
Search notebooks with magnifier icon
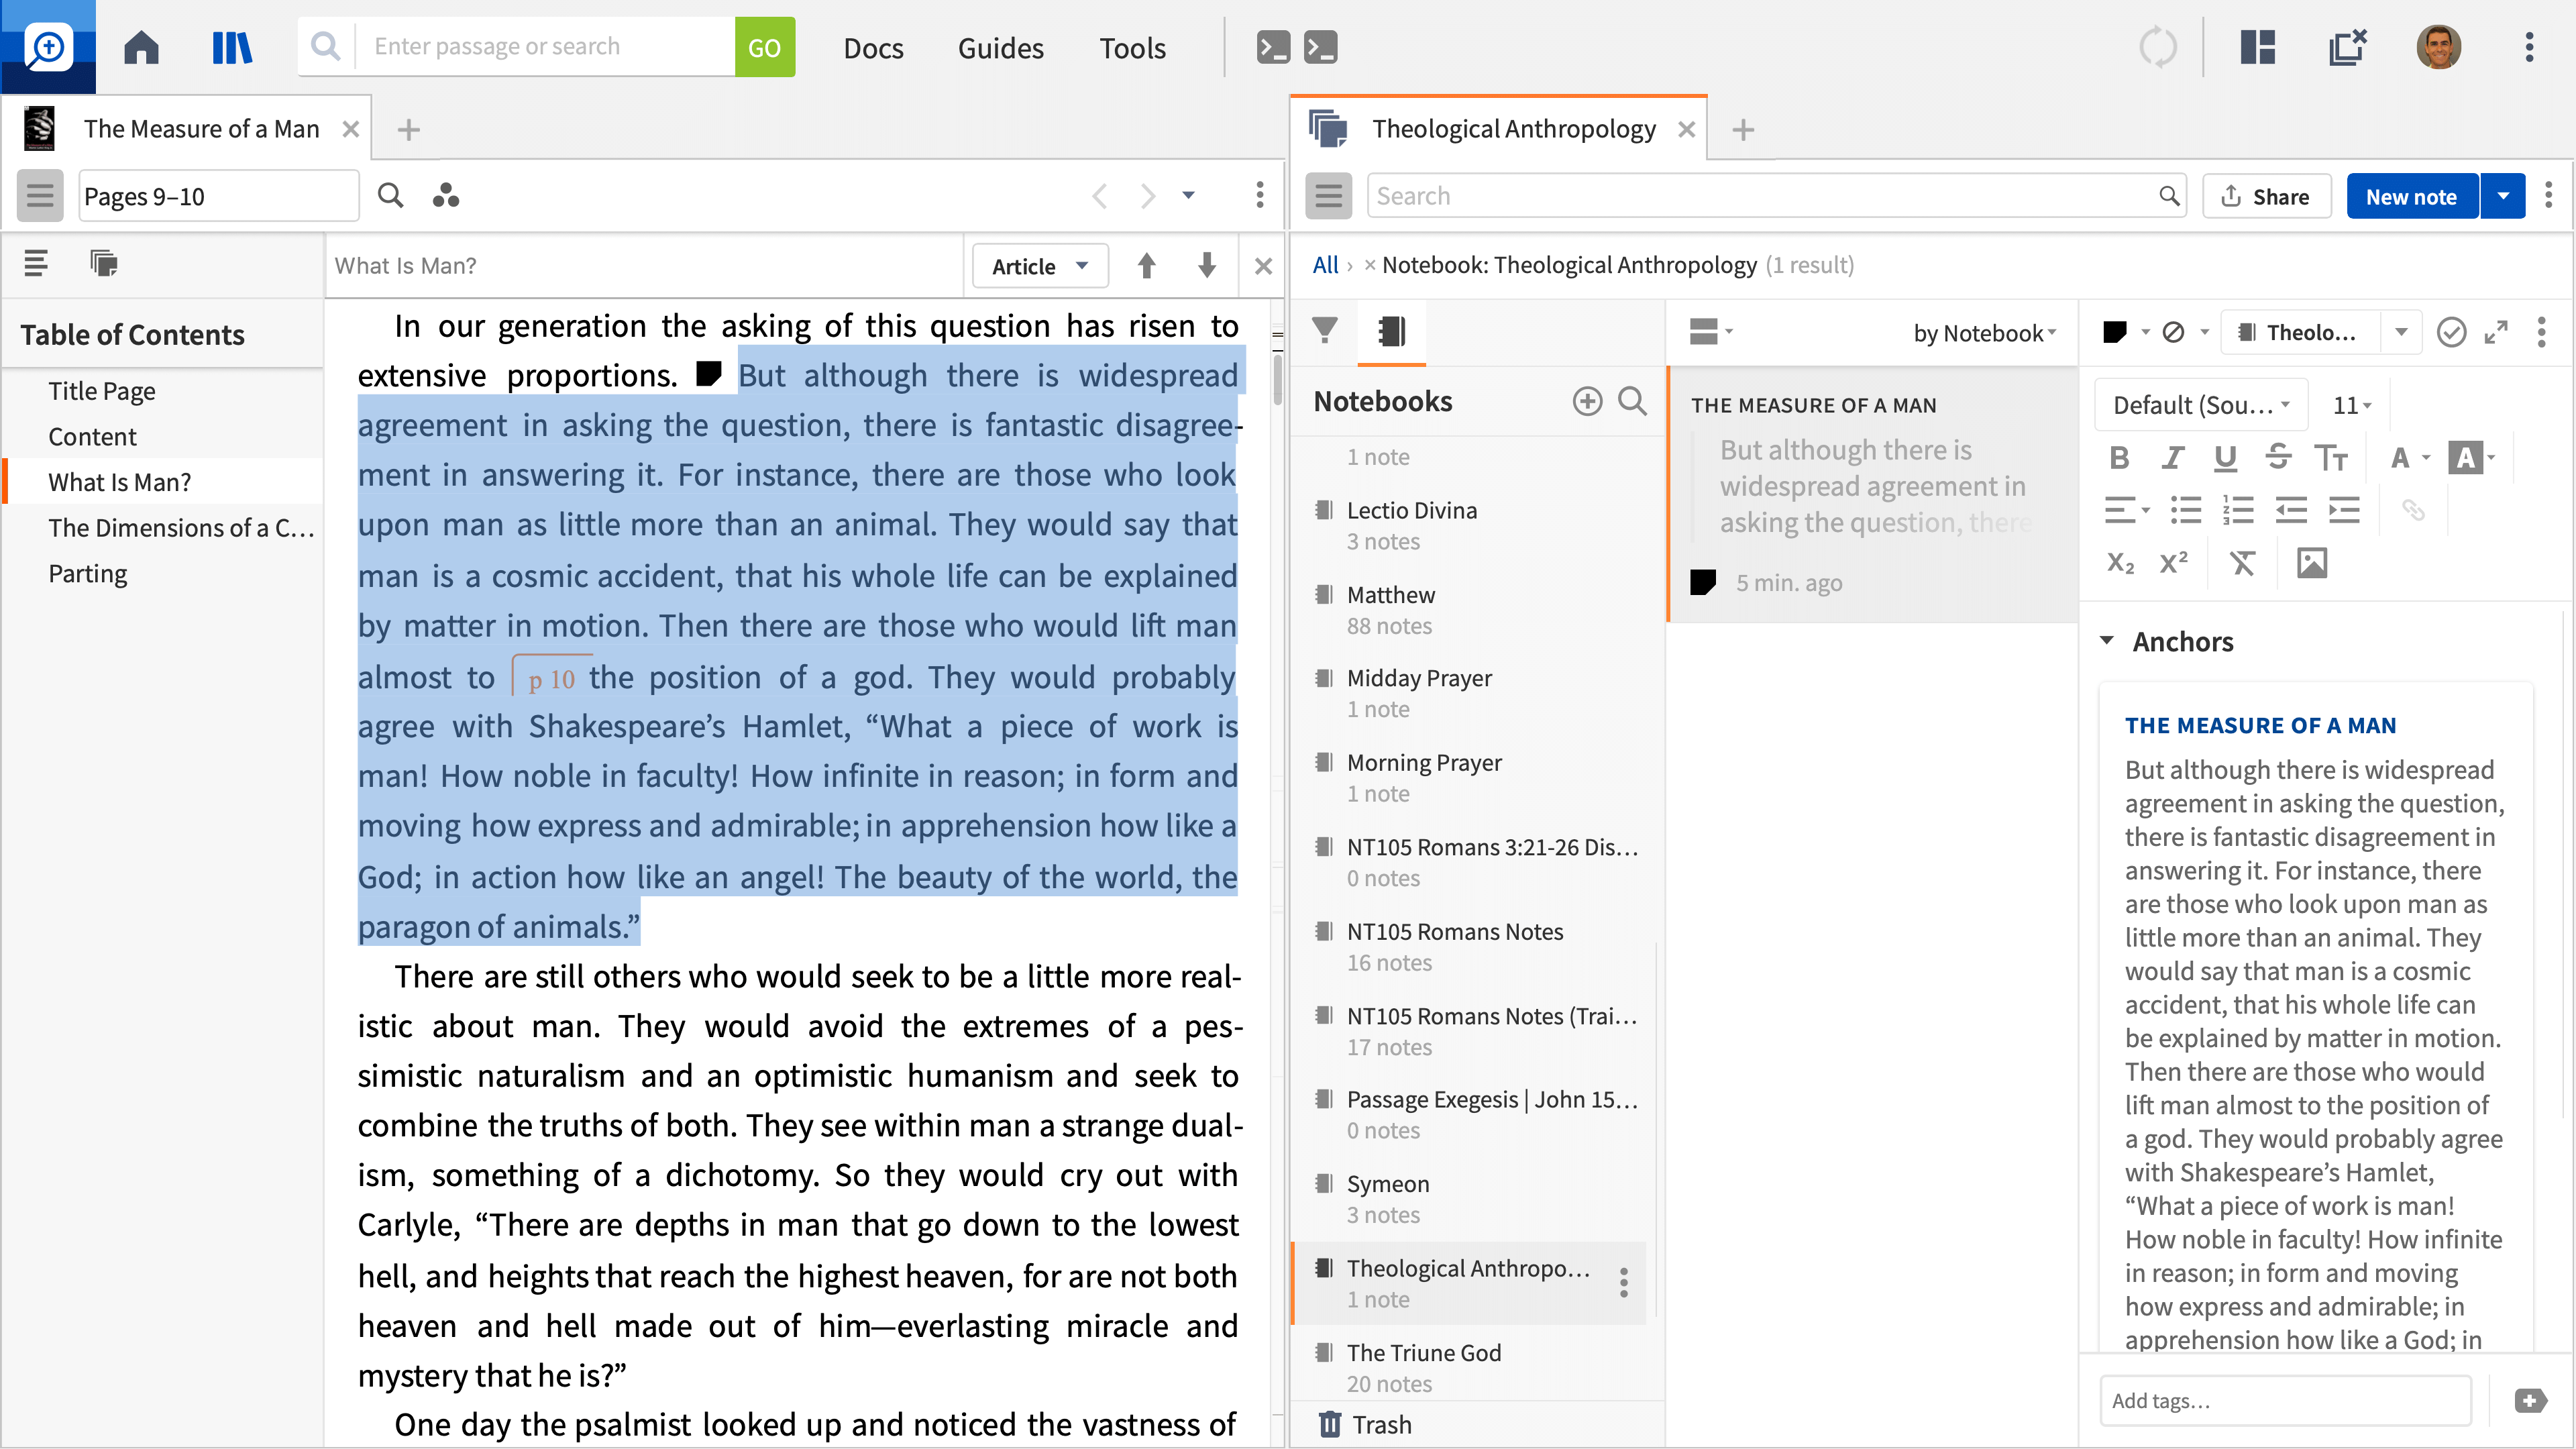(x=1632, y=401)
